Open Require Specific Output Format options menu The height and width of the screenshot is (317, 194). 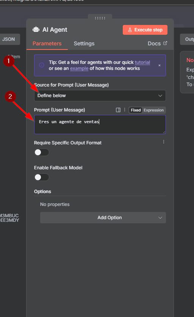click(x=164, y=142)
